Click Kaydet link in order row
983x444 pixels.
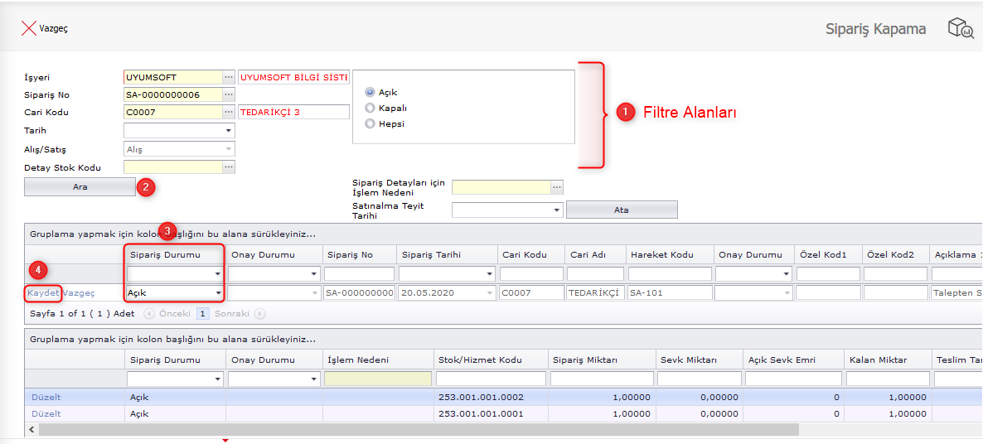point(43,292)
